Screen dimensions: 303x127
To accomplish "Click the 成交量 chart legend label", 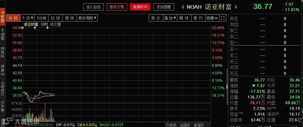I will click(56, 24).
